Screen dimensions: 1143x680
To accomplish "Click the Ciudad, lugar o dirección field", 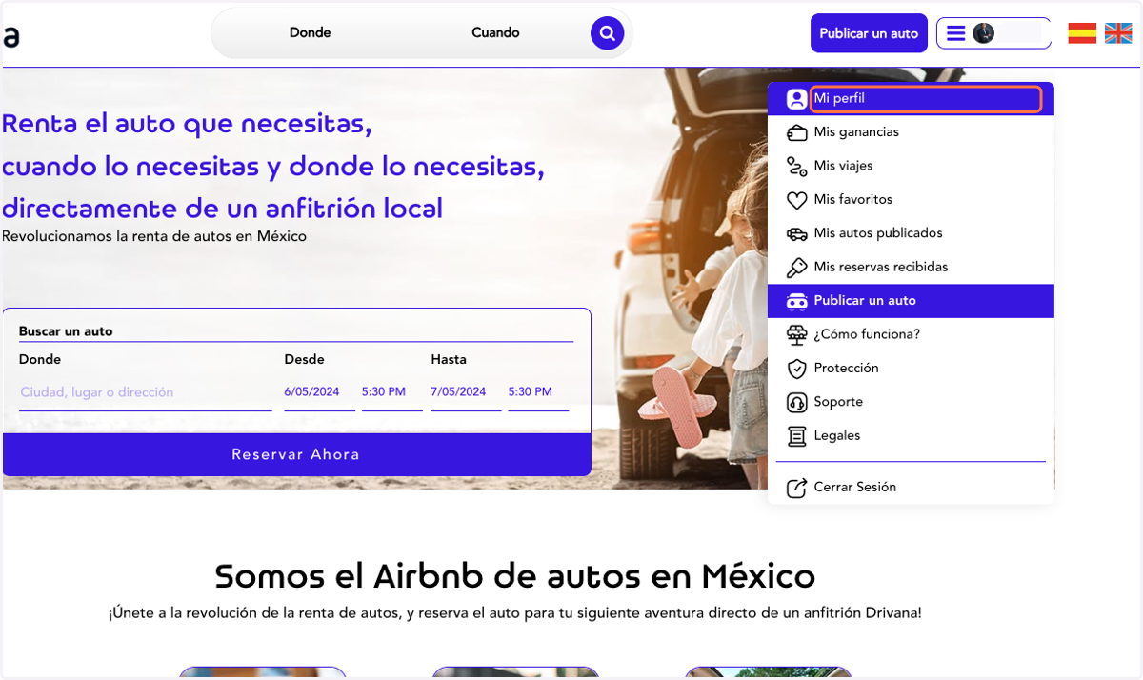I will pyautogui.click(x=145, y=392).
